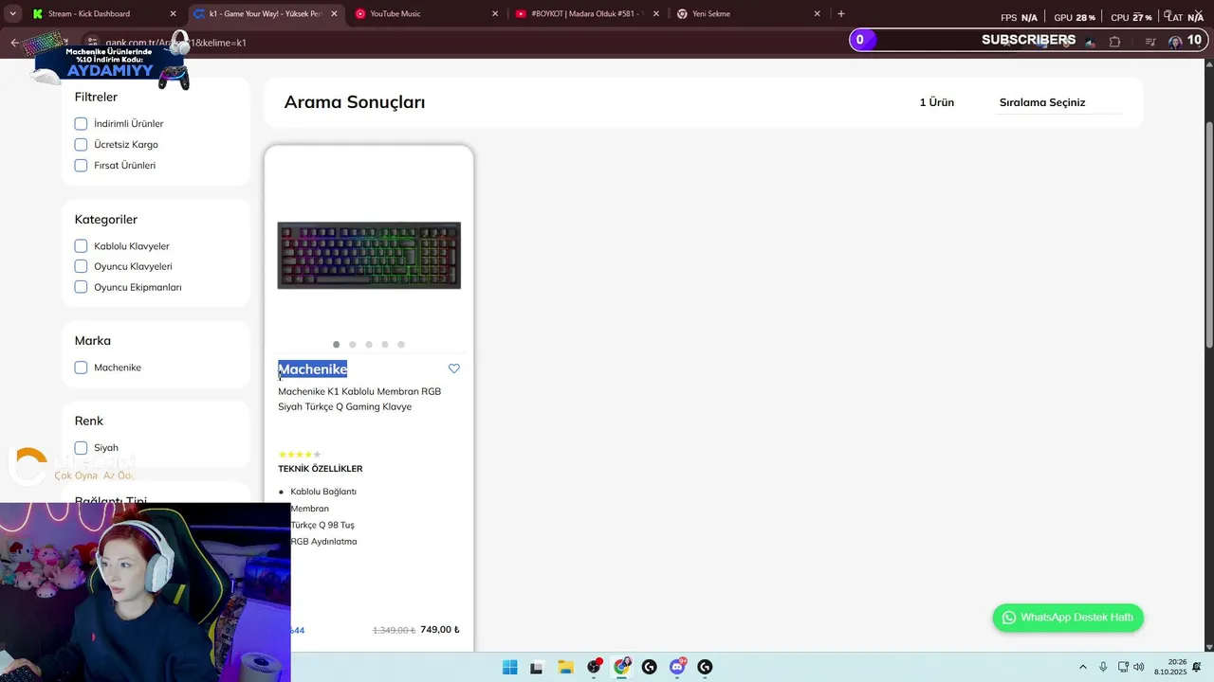Select the Siyah color checkbox
The image size is (1214, 682).
(x=81, y=447)
